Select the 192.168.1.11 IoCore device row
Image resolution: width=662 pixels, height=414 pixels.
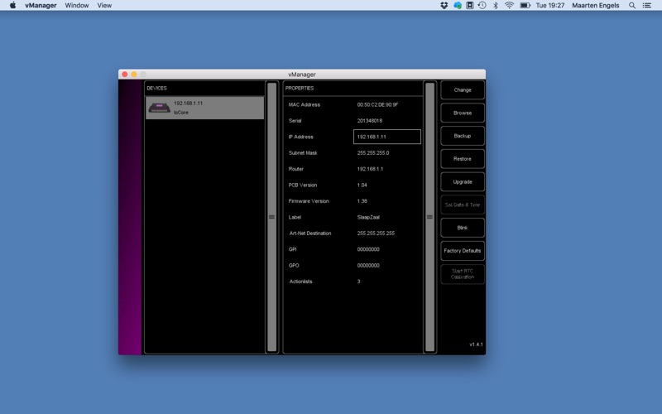click(x=204, y=108)
